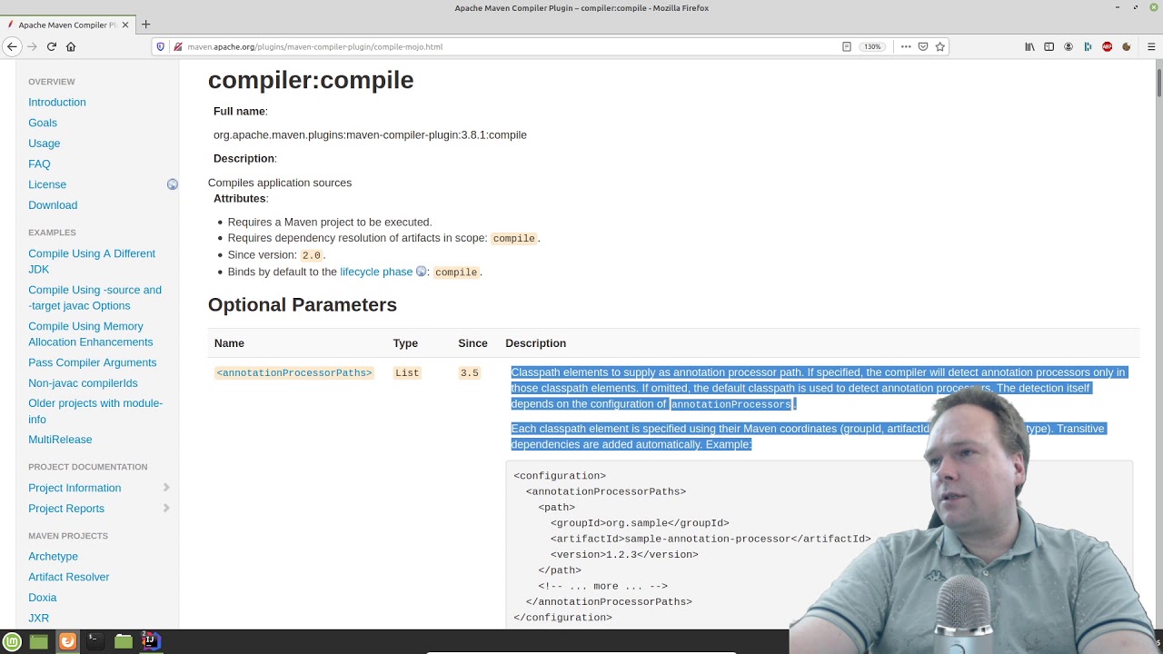Open the JXR link
This screenshot has height=654, width=1163.
(x=38, y=619)
